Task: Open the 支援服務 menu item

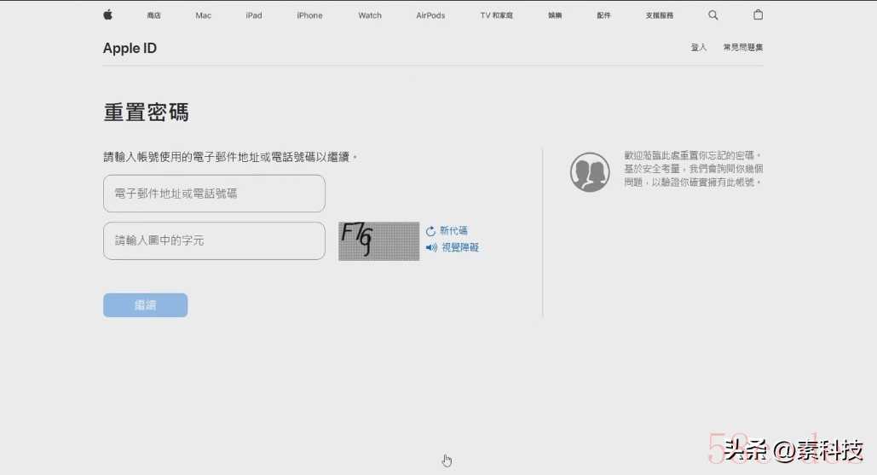Action: [660, 15]
